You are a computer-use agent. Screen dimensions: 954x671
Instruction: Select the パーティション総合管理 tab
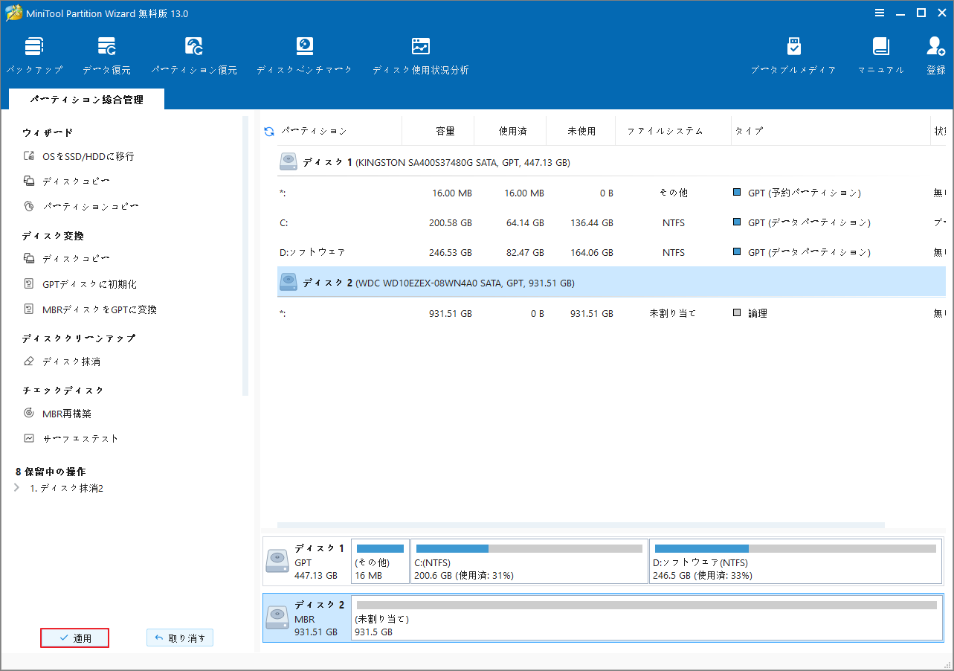pos(86,100)
